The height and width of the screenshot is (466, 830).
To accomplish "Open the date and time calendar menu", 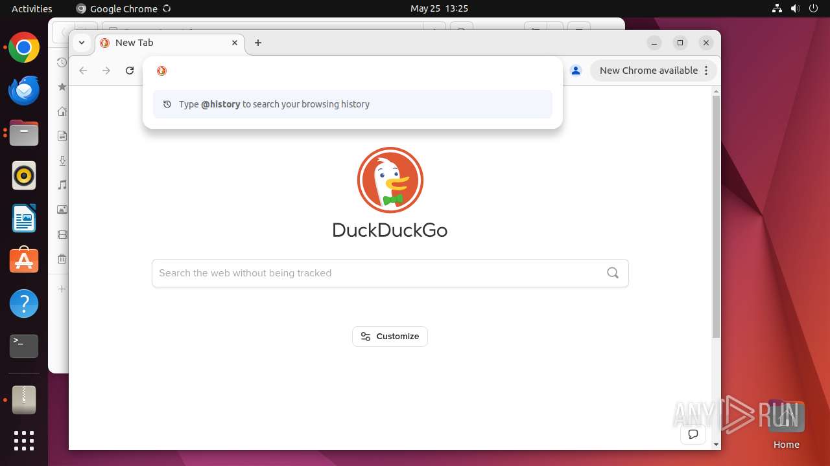I will (x=439, y=8).
